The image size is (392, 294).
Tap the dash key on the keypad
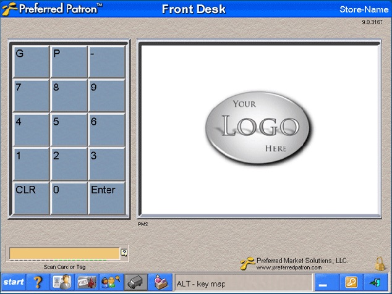(x=107, y=61)
